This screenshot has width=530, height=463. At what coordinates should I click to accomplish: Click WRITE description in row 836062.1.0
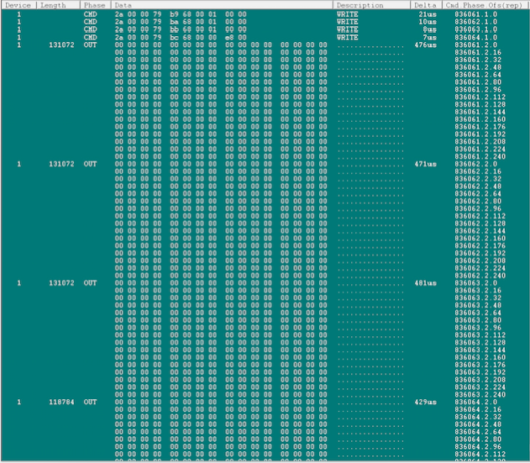[x=347, y=22]
